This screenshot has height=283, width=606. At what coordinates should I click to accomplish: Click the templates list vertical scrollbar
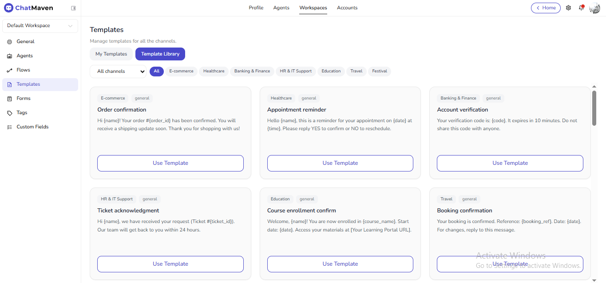[x=594, y=108]
